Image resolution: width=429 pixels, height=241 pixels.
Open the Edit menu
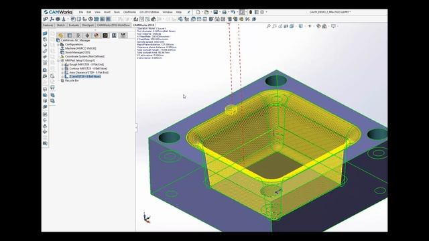tap(89, 12)
